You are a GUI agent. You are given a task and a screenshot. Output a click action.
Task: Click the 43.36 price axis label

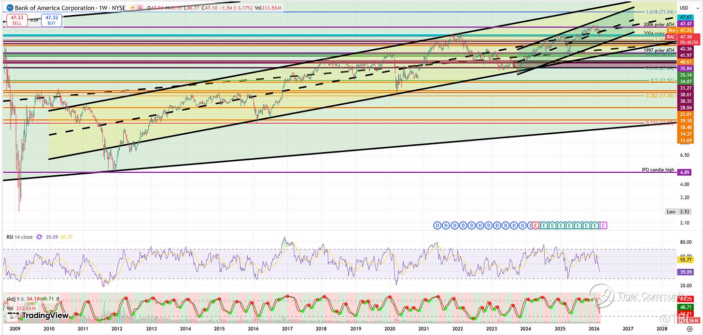(x=685, y=49)
